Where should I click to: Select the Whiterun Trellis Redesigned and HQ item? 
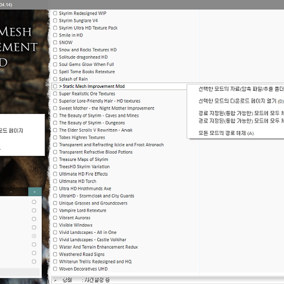point(95,262)
